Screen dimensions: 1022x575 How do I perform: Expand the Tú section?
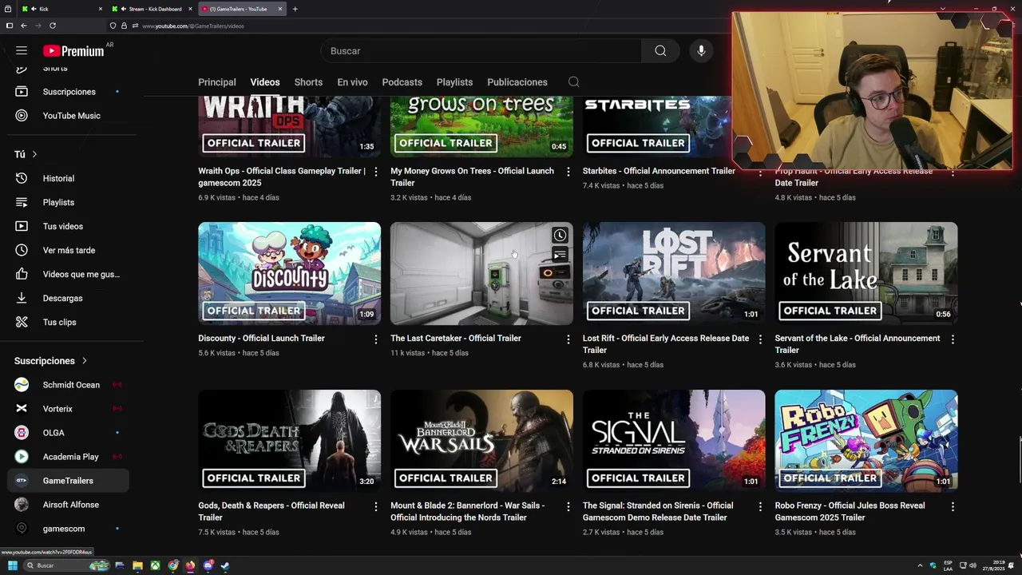click(x=26, y=154)
